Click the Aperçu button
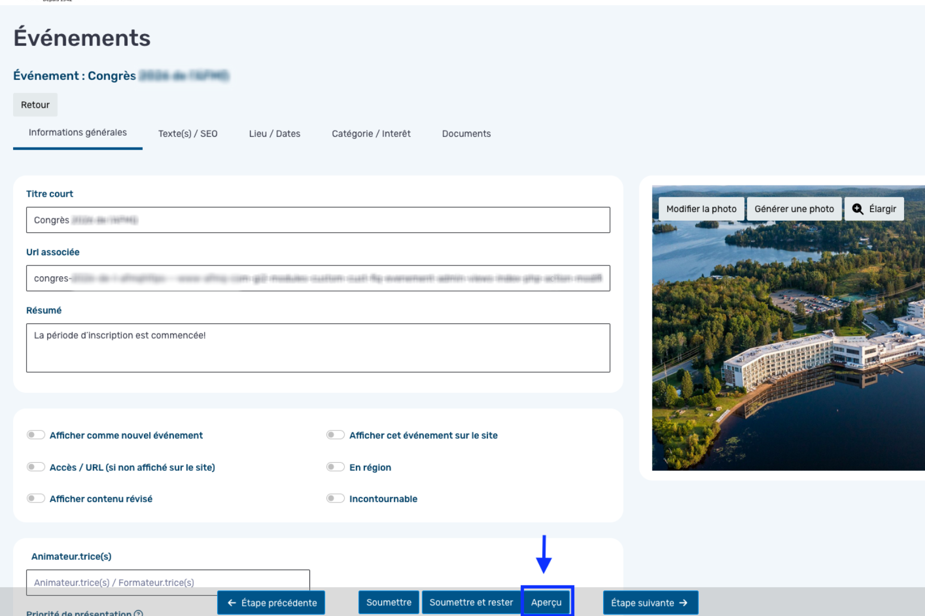This screenshot has width=925, height=616. click(x=546, y=602)
